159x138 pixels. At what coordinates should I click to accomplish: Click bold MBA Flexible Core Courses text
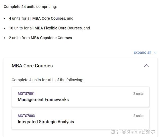point(58,28)
